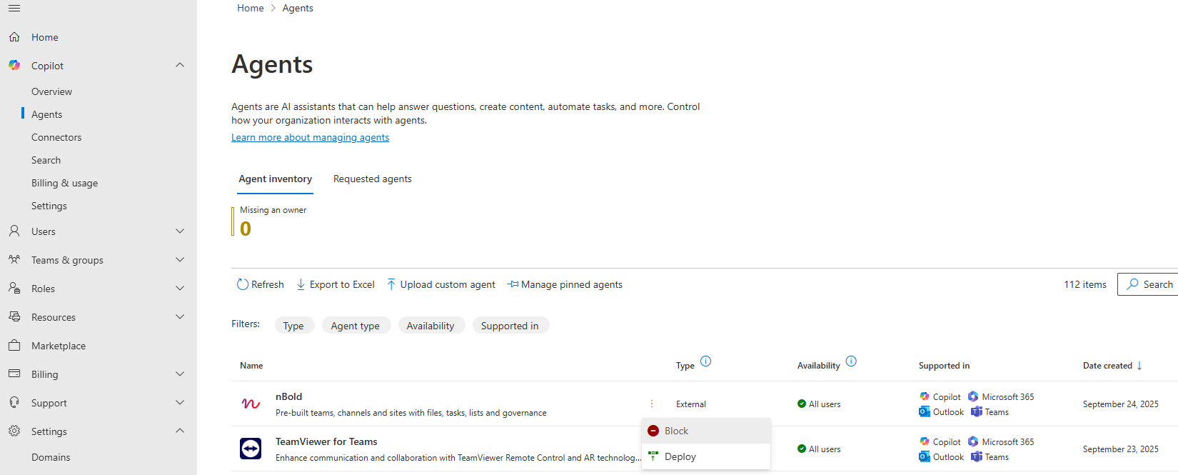Image resolution: width=1178 pixels, height=475 pixels.
Task: Choose Deploy in the context menu
Action: [x=680, y=456]
